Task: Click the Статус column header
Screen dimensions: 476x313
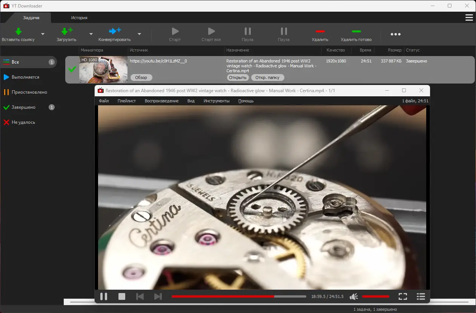Action: tap(413, 50)
